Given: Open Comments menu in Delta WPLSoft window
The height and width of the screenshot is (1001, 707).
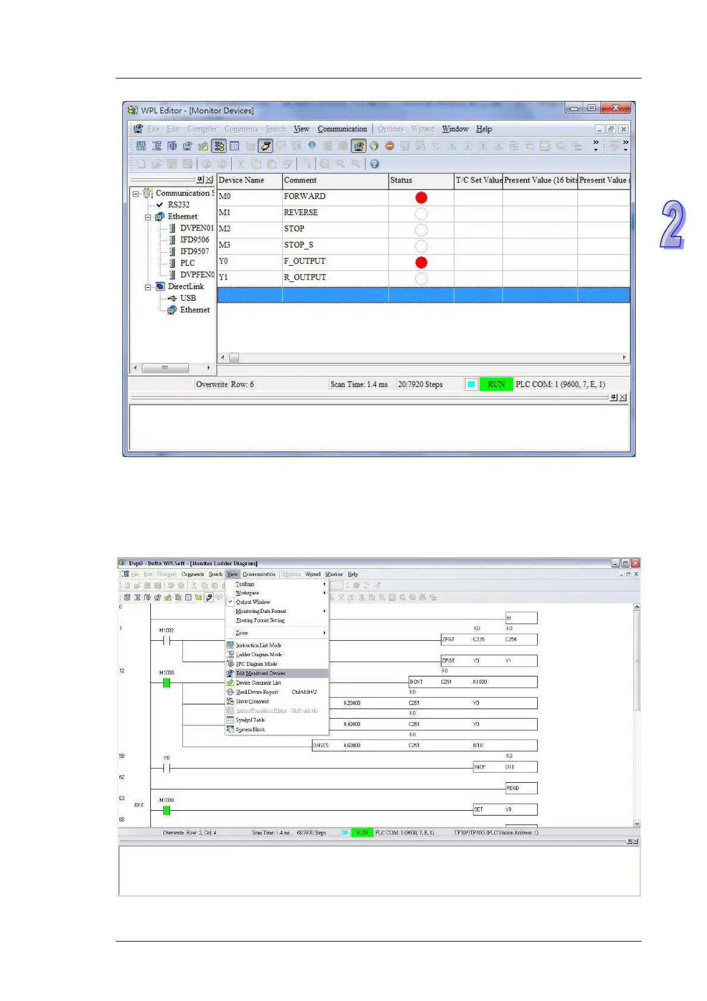Looking at the screenshot, I should pos(192,574).
